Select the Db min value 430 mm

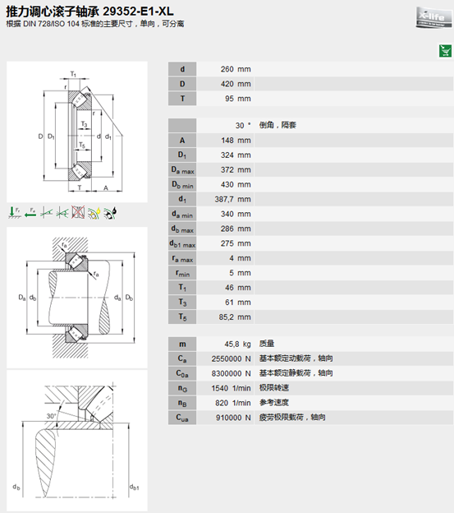236,184
